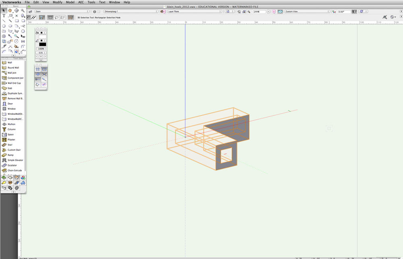Viewport: 403px width, 259px height.
Task: Open the Visualization light bulb tool set
Action: [x=4, y=183]
